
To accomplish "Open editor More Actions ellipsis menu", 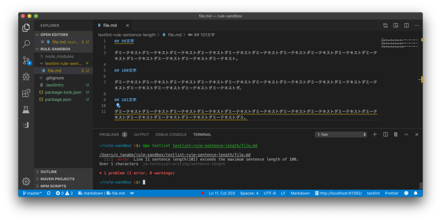I will (x=417, y=25).
